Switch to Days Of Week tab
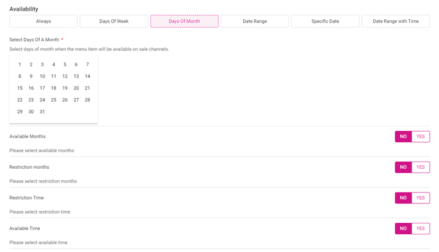The image size is (439, 252). [x=114, y=22]
